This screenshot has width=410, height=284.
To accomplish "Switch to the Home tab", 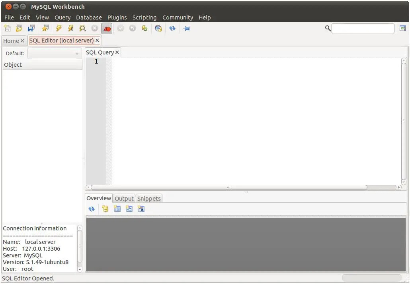I will click(x=11, y=41).
